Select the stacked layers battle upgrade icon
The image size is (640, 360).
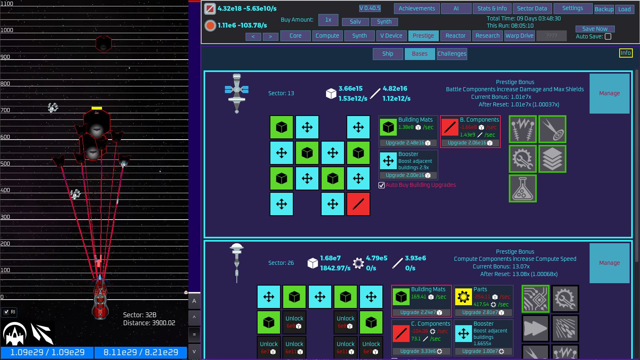pos(552,159)
